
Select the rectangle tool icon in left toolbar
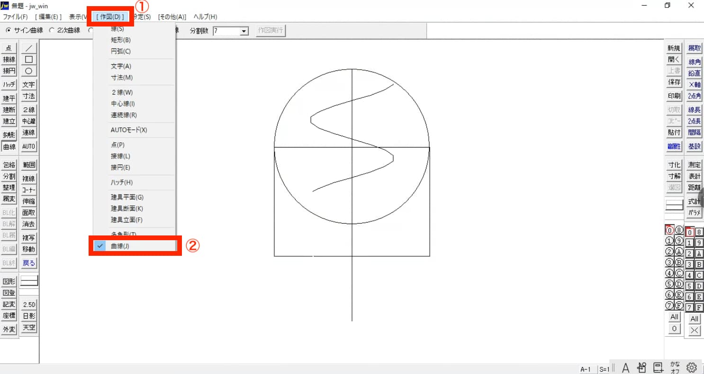[29, 60]
